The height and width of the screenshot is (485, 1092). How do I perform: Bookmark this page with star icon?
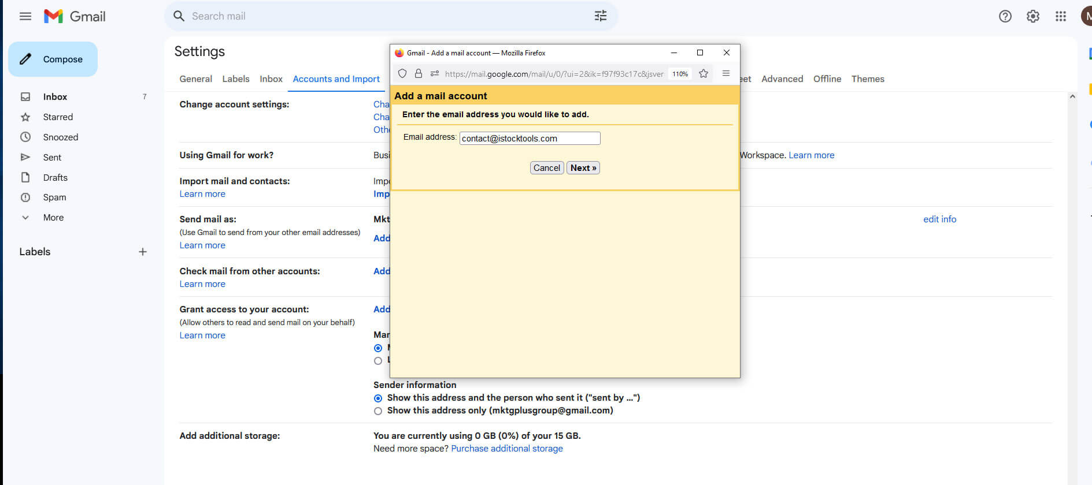click(704, 73)
